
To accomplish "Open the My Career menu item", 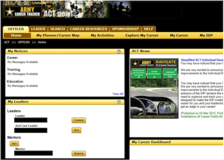I will tap(179, 35).
